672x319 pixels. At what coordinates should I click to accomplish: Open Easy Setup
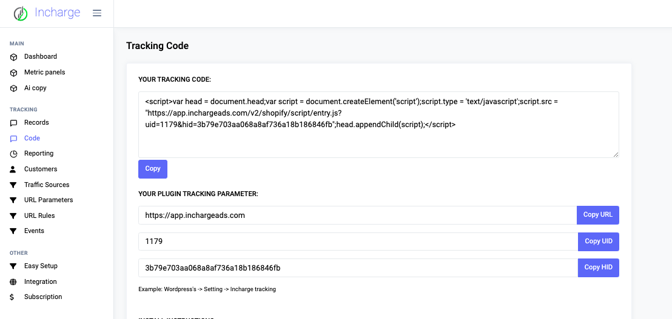point(41,266)
